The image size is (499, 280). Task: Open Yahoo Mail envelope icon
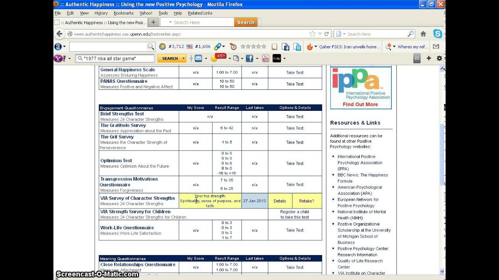pos(198,58)
